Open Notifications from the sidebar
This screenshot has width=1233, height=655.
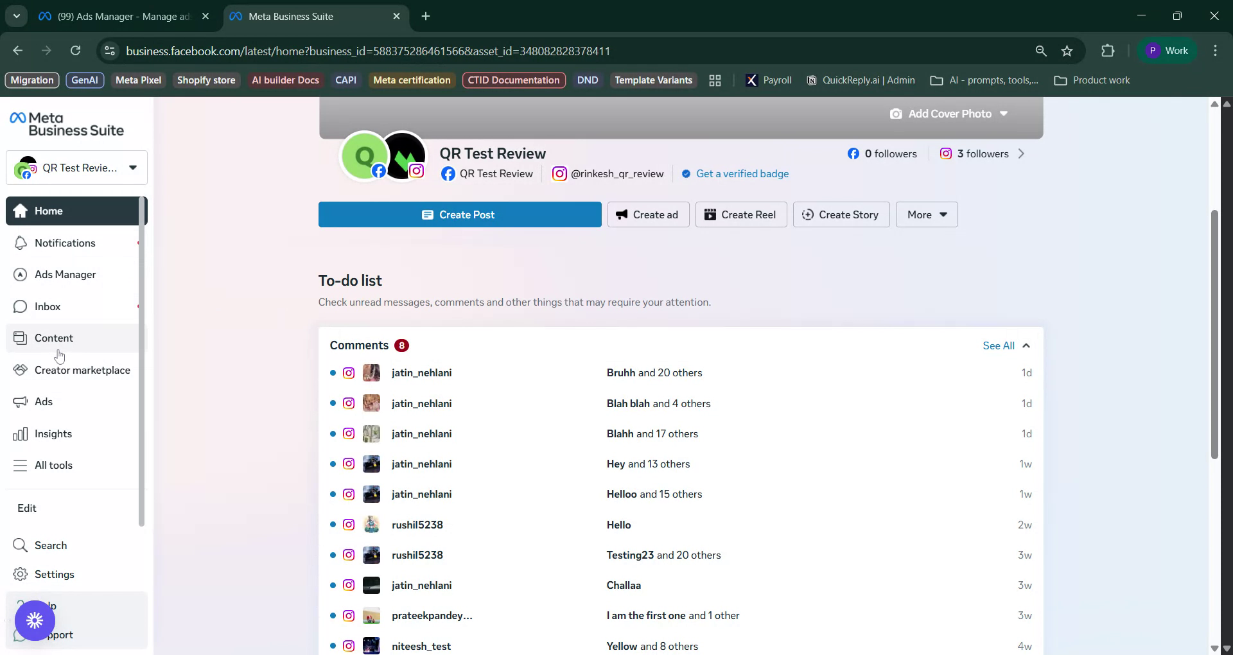64,243
